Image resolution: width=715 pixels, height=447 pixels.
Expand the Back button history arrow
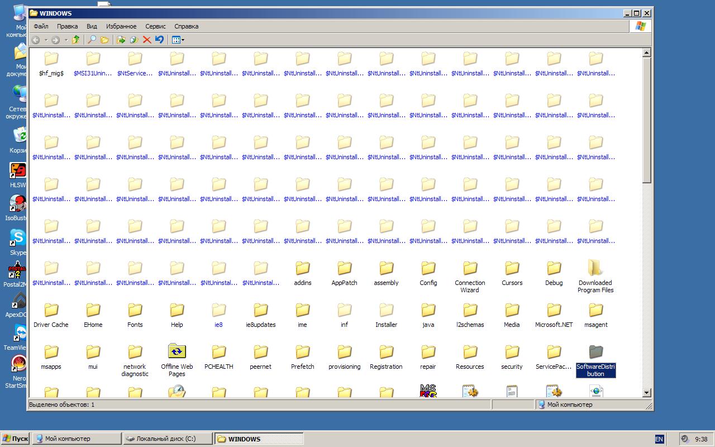[46, 40]
